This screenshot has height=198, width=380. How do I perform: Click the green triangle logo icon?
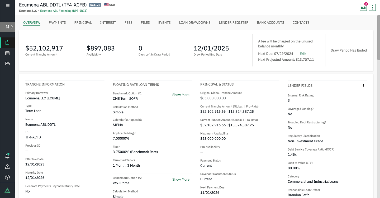click(x=7, y=190)
